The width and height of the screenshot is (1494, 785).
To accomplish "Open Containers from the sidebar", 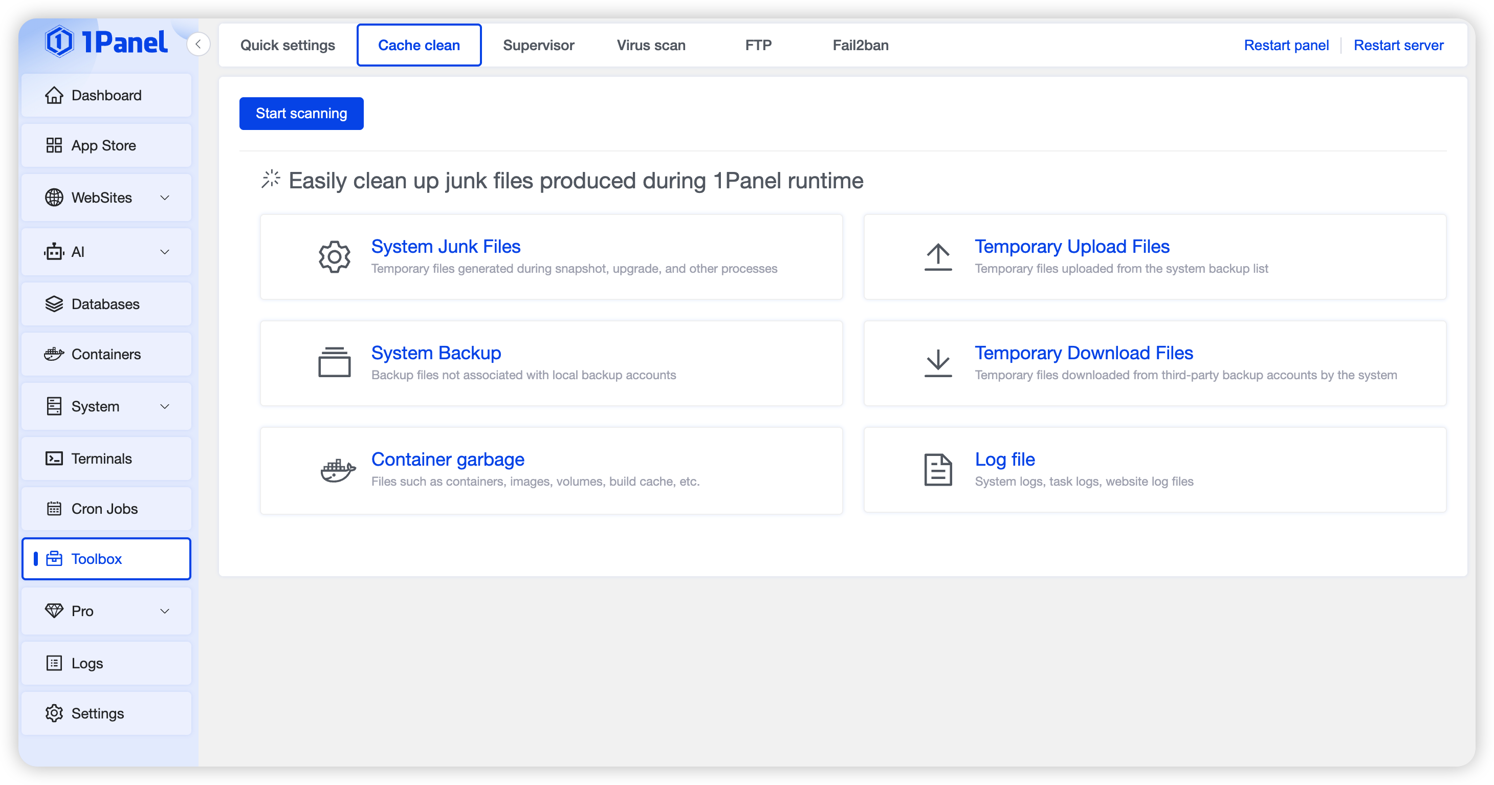I will click(106, 354).
